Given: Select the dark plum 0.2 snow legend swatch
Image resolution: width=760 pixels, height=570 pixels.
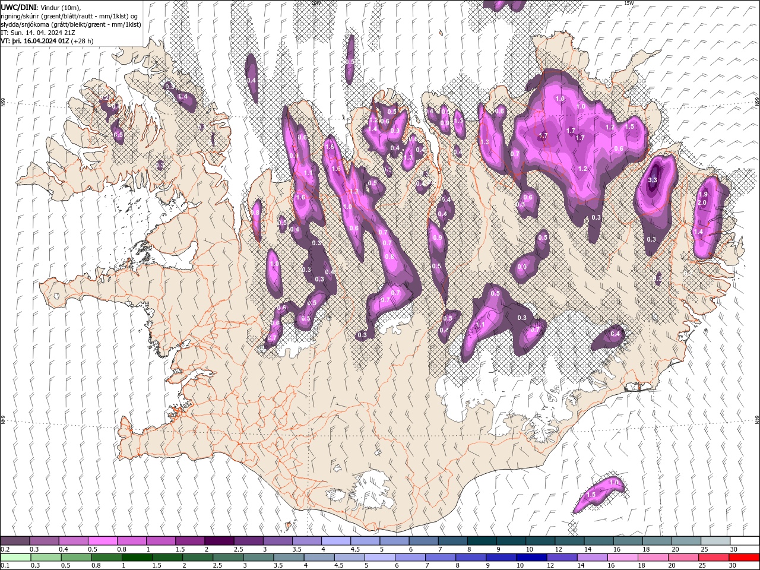Looking at the screenshot, I should [x=15, y=541].
